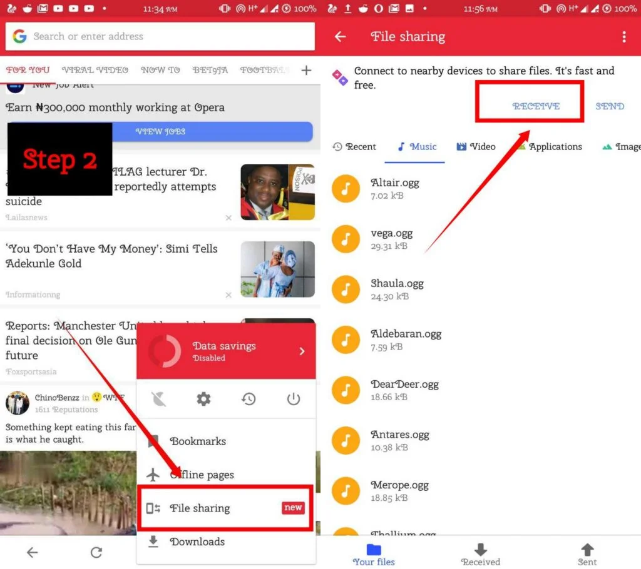Go back with browser bottom back arrow

pos(33,553)
